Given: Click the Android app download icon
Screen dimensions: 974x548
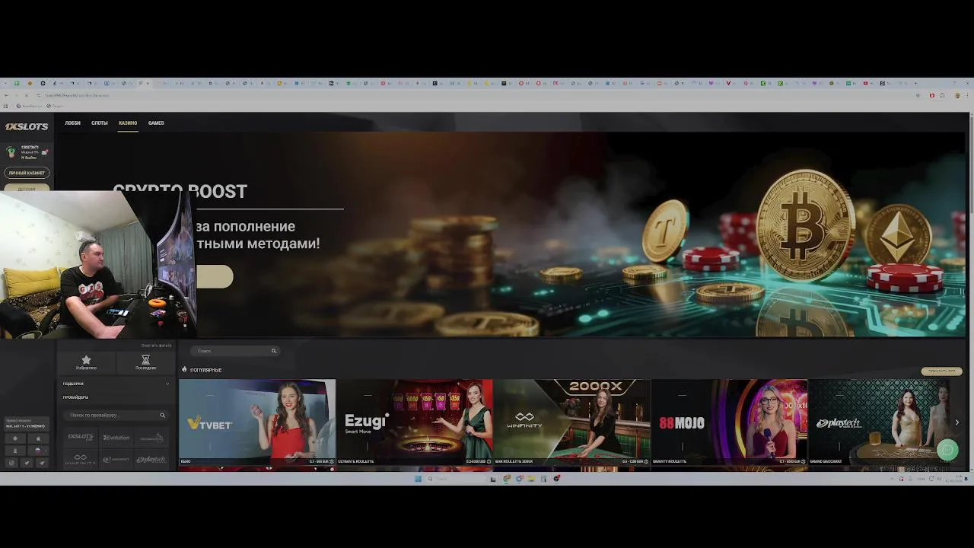Looking at the screenshot, I should 14,438.
